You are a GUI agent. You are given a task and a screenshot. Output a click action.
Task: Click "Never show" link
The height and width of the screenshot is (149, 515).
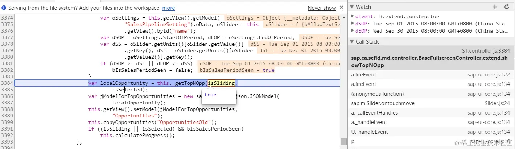click(x=322, y=8)
